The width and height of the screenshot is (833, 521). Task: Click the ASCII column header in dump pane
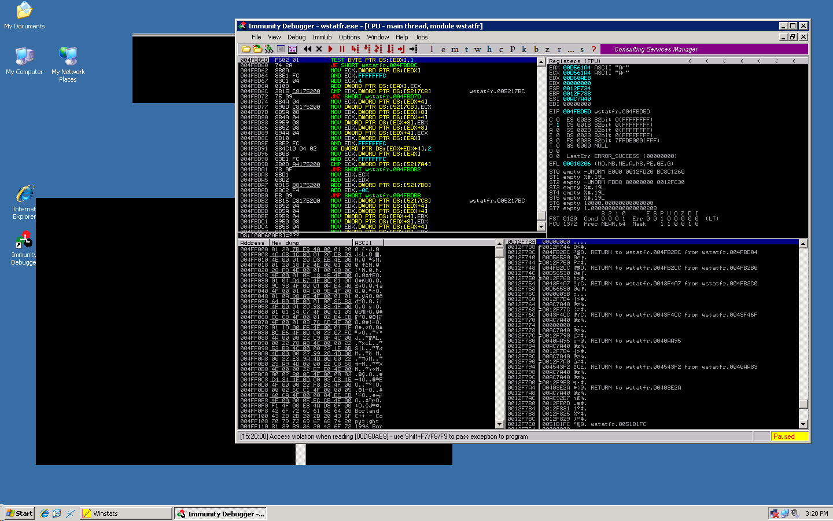[x=368, y=243]
